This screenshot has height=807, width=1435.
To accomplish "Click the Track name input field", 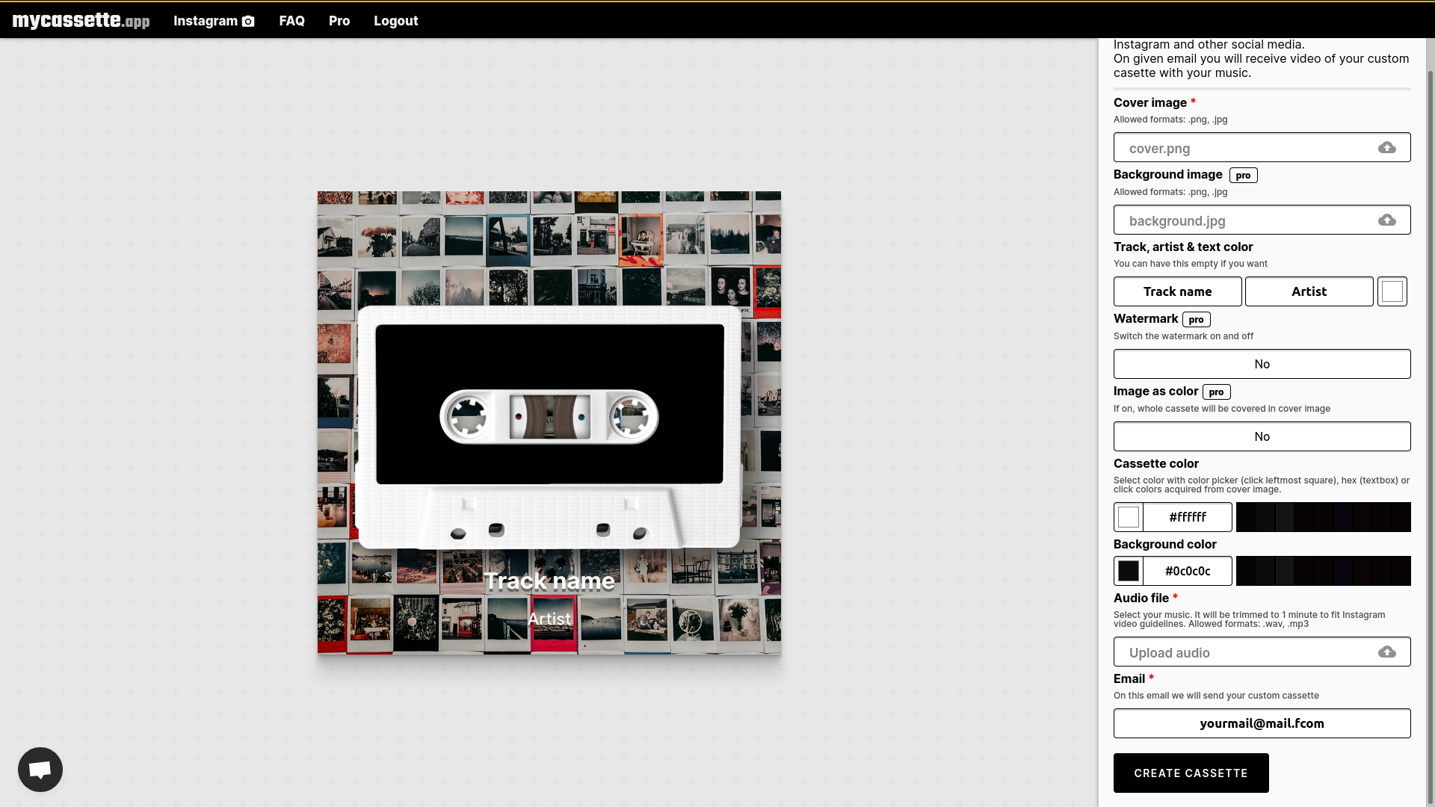I will 1177,291.
